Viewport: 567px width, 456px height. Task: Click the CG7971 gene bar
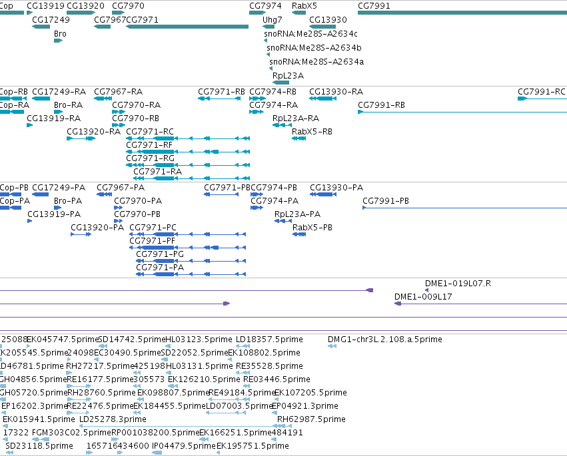point(187,27)
